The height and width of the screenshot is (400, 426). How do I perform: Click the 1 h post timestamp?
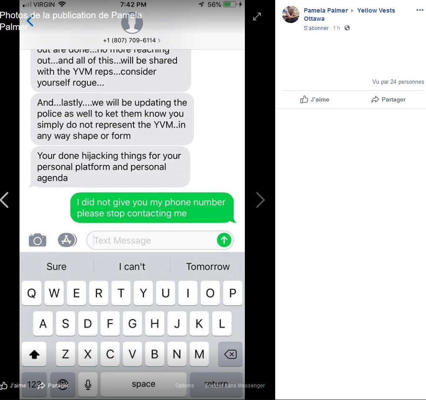pos(337,28)
